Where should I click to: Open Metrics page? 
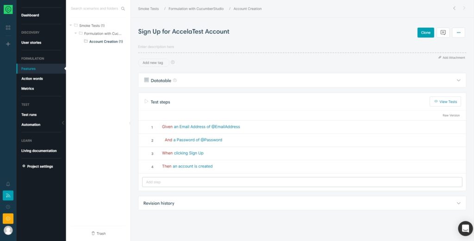click(27, 88)
